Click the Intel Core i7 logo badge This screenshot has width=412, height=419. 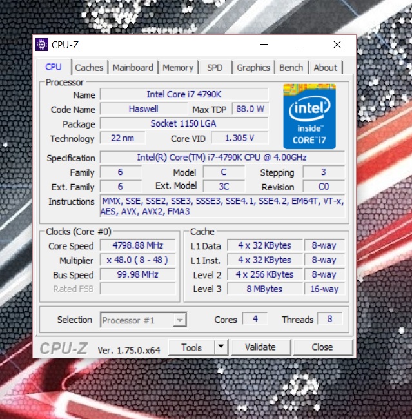(309, 116)
